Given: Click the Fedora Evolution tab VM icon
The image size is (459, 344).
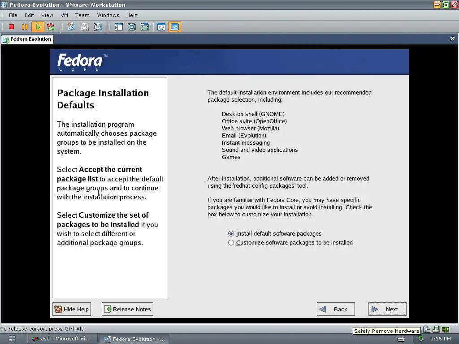Looking at the screenshot, I should click(6, 39).
